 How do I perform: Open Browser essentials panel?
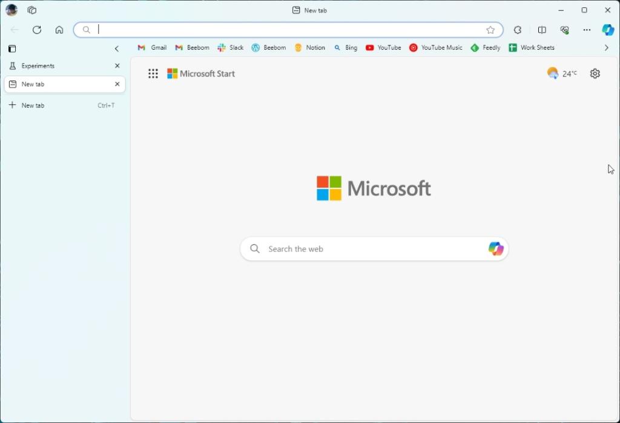564,29
